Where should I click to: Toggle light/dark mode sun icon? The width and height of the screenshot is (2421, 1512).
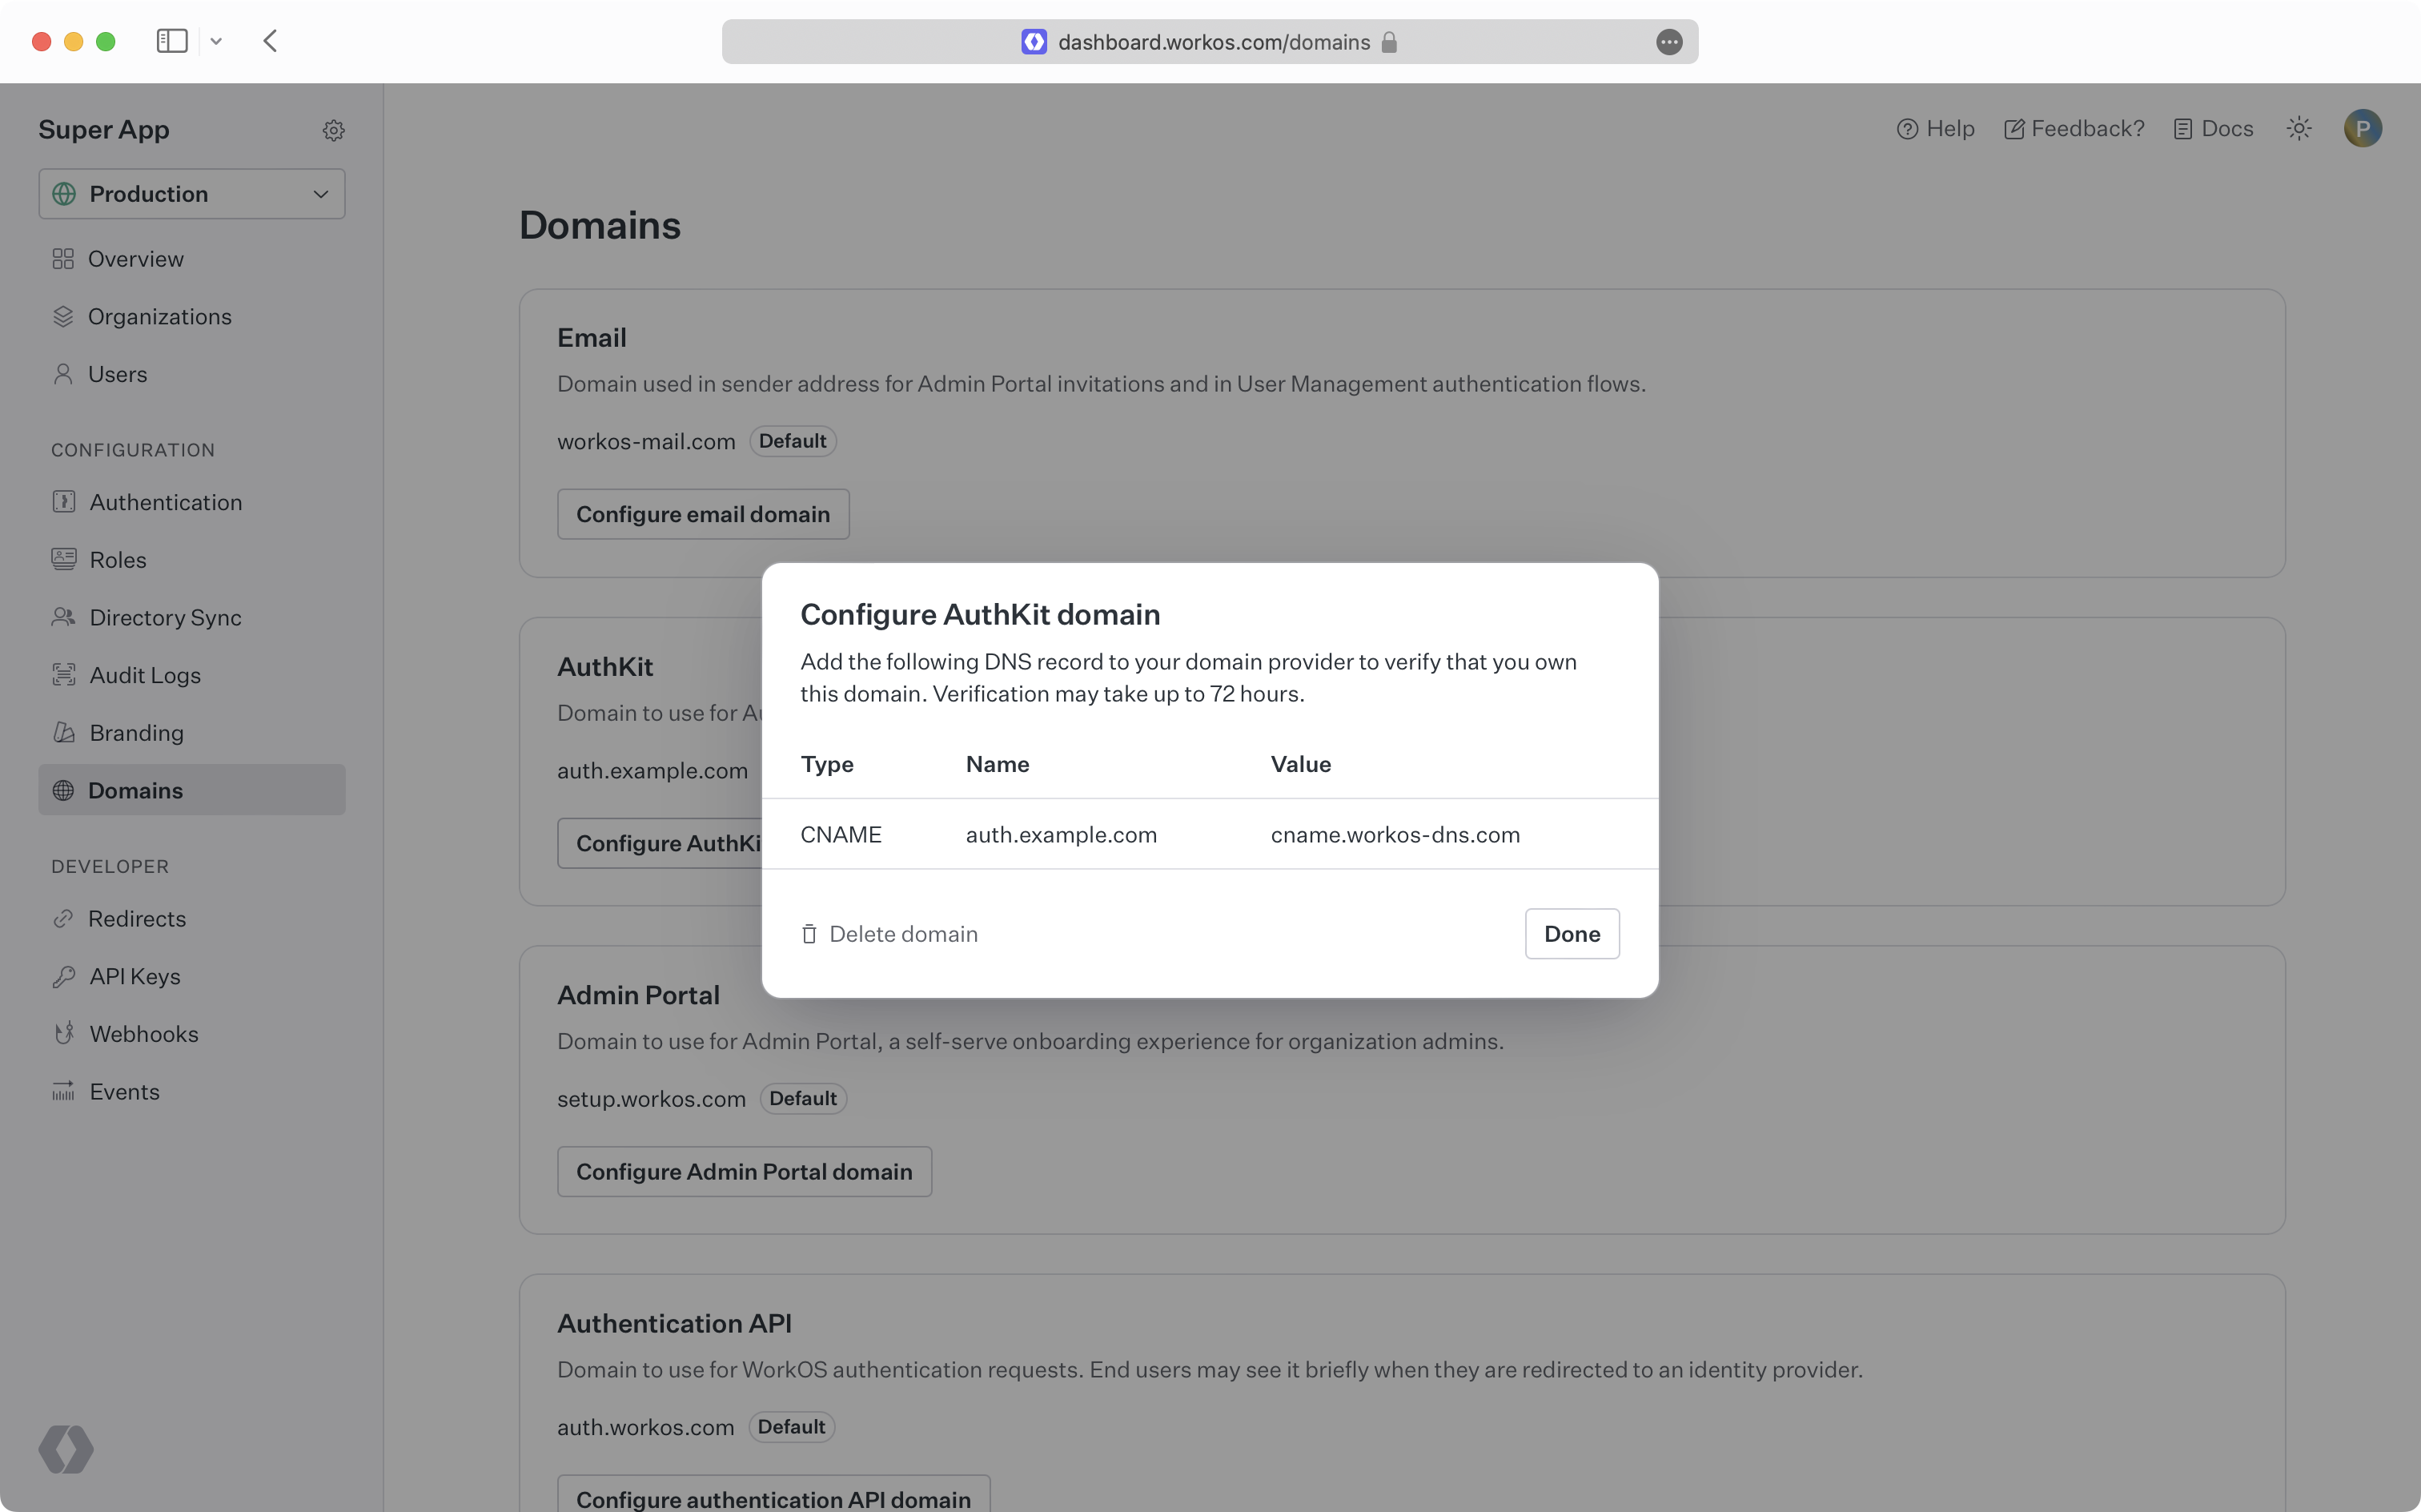click(2299, 127)
